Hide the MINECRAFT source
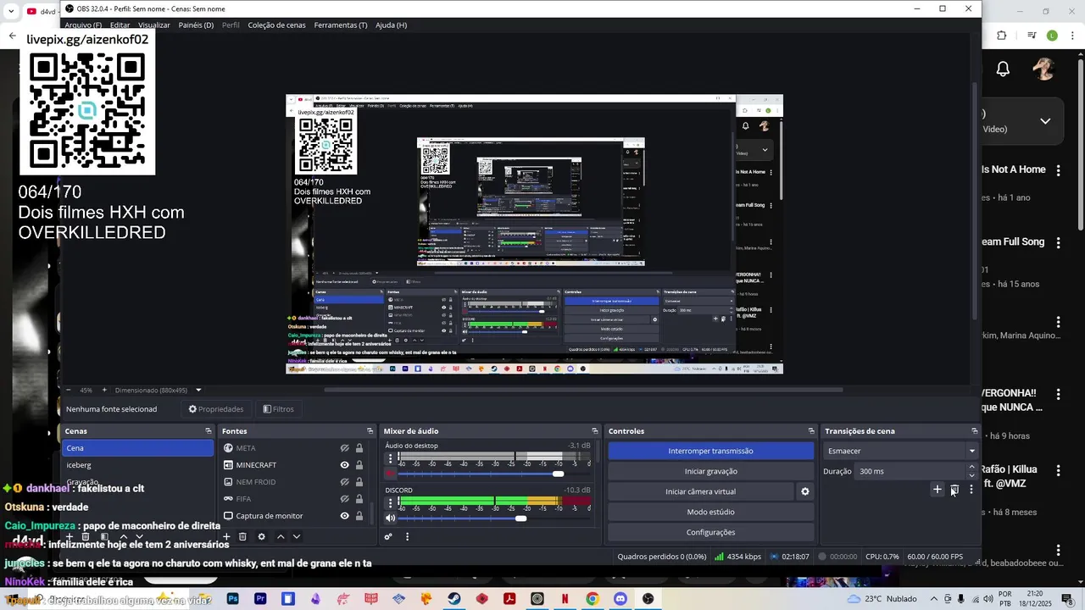The height and width of the screenshot is (610, 1085). click(345, 465)
